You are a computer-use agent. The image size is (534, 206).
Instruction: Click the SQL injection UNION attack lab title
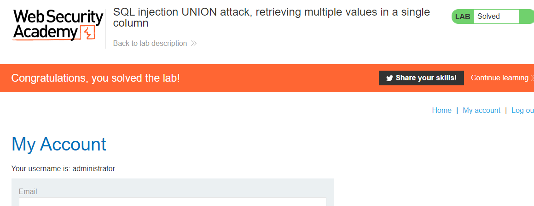pos(272,17)
